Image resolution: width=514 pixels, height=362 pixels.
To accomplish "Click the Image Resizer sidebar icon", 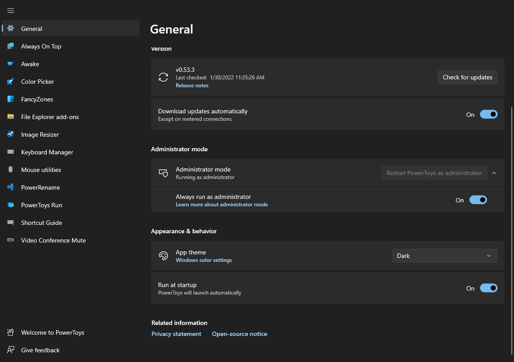I will 11,134.
